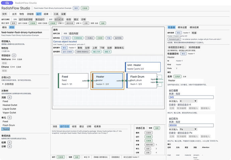Screen dimensions: 231x160
Task: Click the Heater name input field
Action: [x=185, y=81]
